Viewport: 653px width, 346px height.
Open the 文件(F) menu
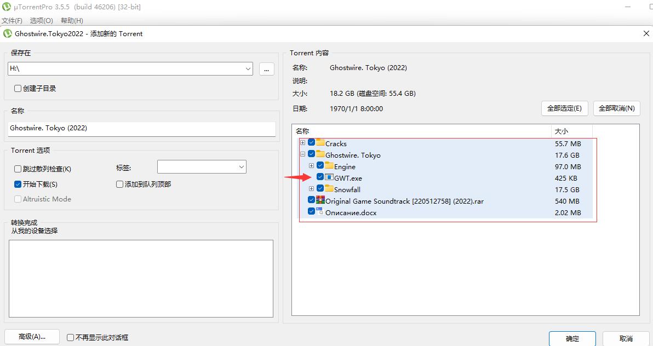[x=12, y=21]
